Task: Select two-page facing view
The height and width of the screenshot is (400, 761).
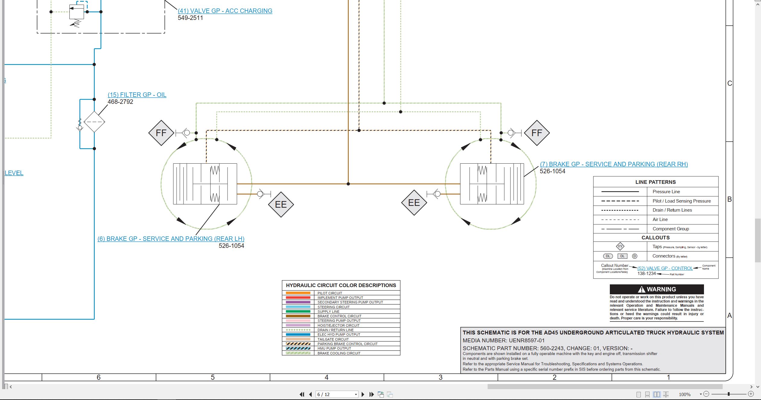Action: click(x=657, y=394)
